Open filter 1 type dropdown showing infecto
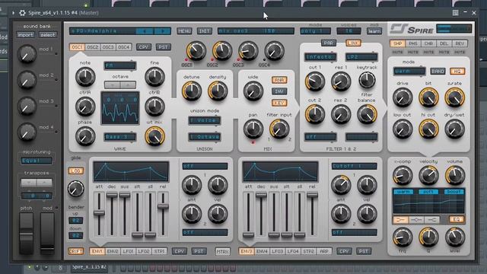 point(320,57)
